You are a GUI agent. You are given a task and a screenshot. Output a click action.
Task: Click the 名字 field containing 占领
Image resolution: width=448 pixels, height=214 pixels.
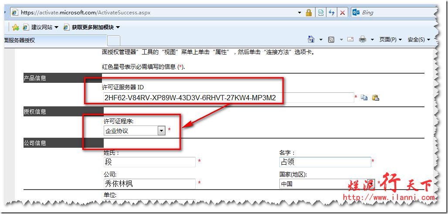coord(325,162)
